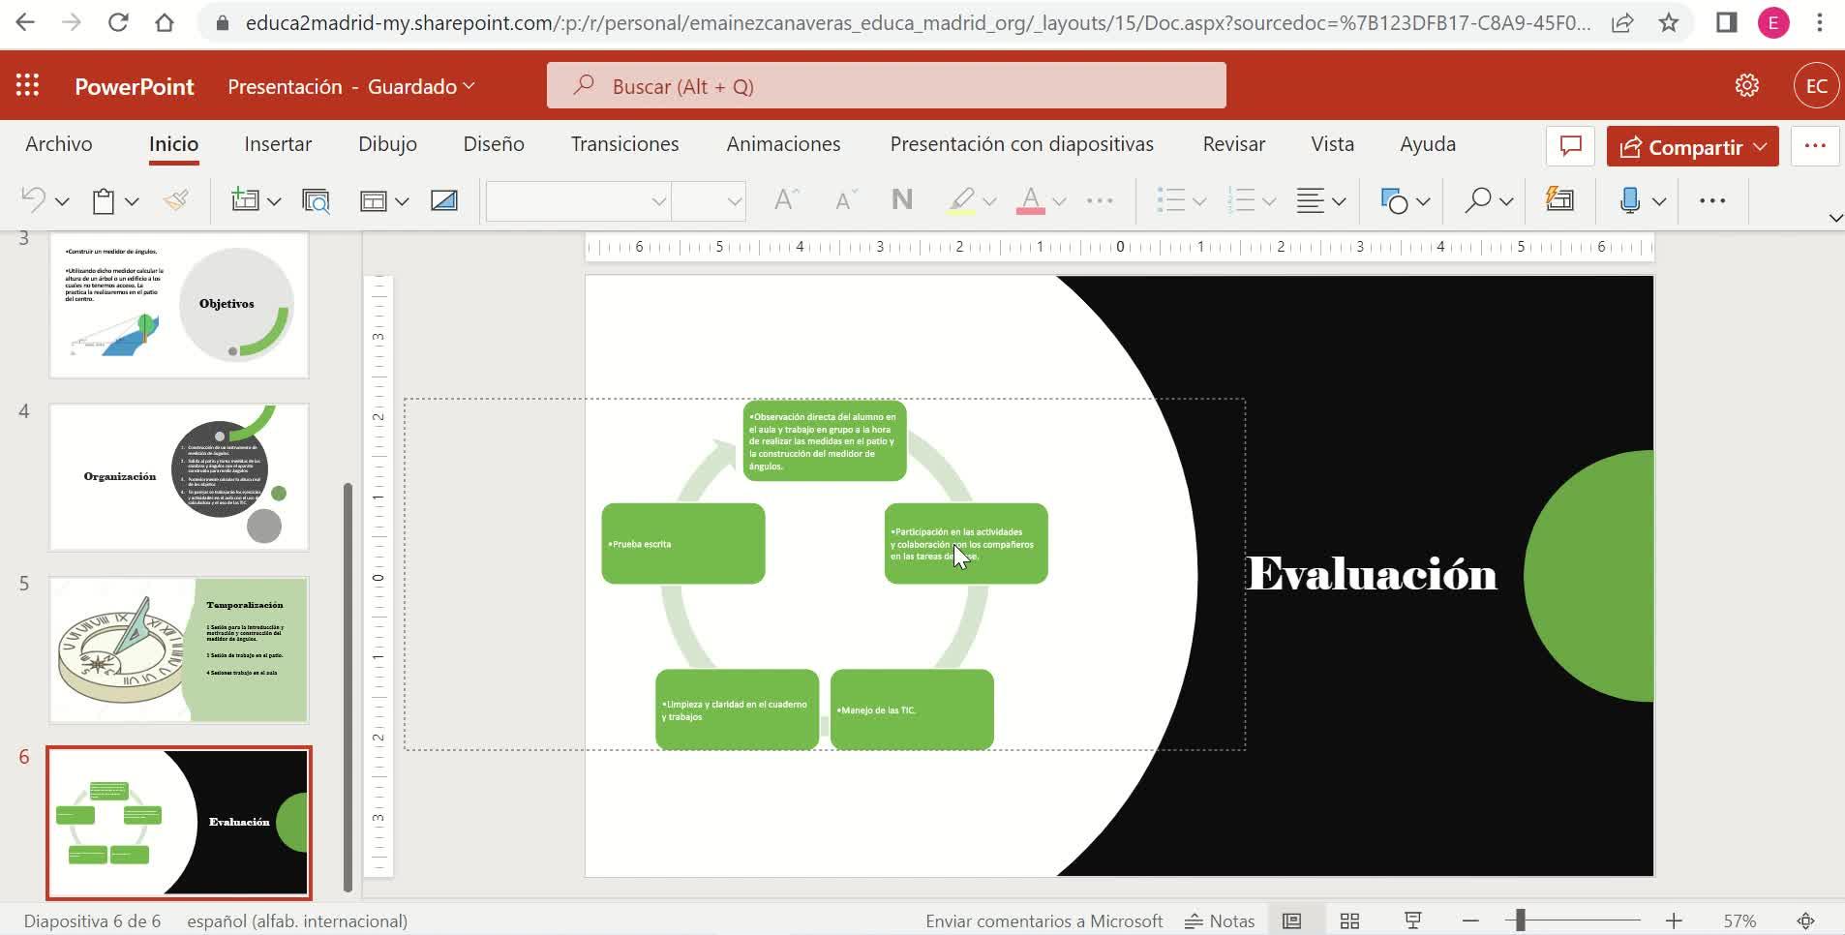Click the Designer icon in the toolbar
The image size is (1845, 935).
pos(1559,200)
